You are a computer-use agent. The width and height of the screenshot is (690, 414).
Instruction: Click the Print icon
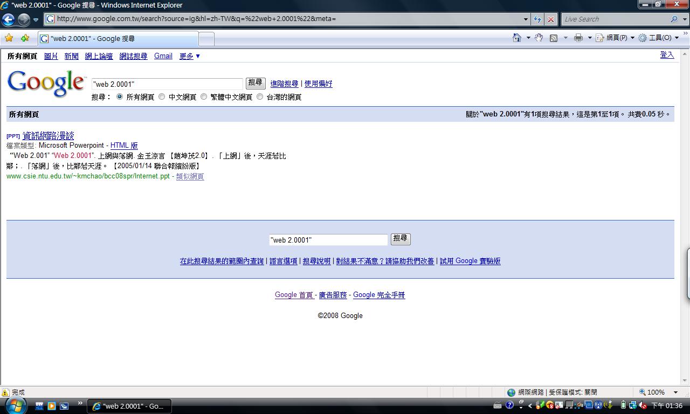coord(578,38)
